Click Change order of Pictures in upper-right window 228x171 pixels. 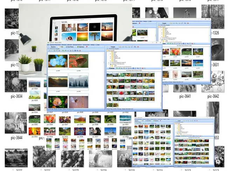point(185,46)
